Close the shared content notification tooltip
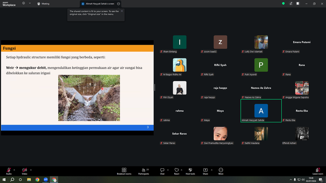 point(122,11)
